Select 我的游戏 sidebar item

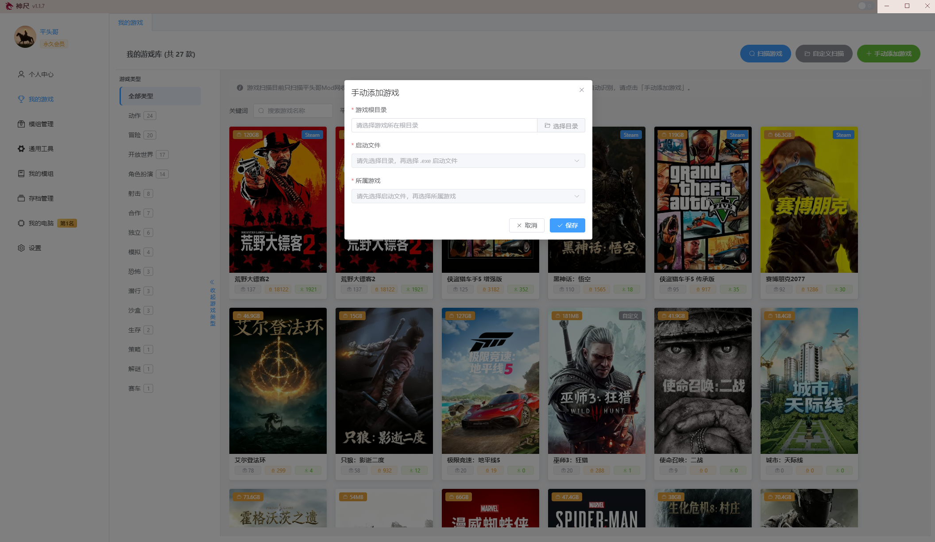point(35,99)
